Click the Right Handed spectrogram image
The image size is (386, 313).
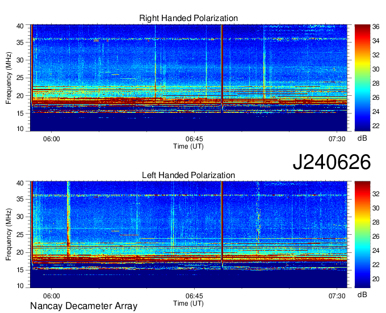click(188, 78)
